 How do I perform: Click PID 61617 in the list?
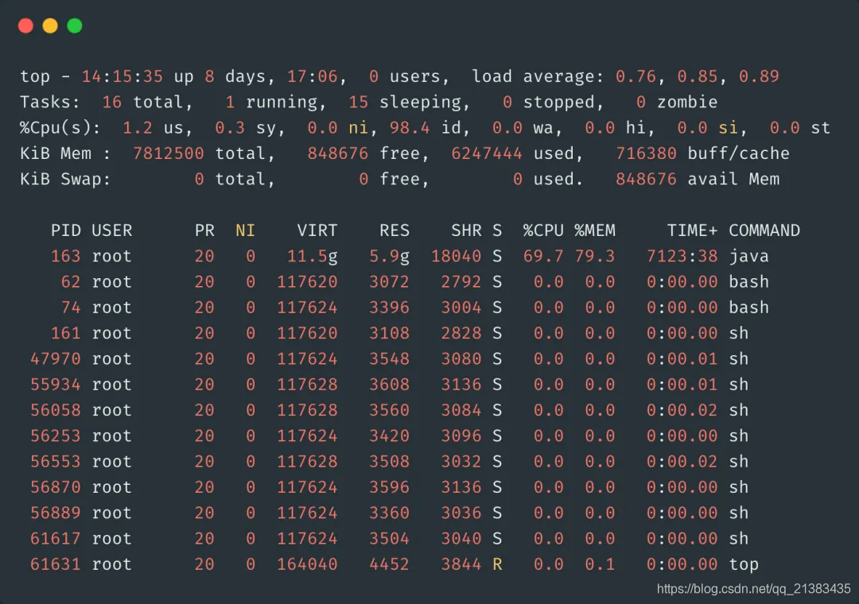[56, 540]
